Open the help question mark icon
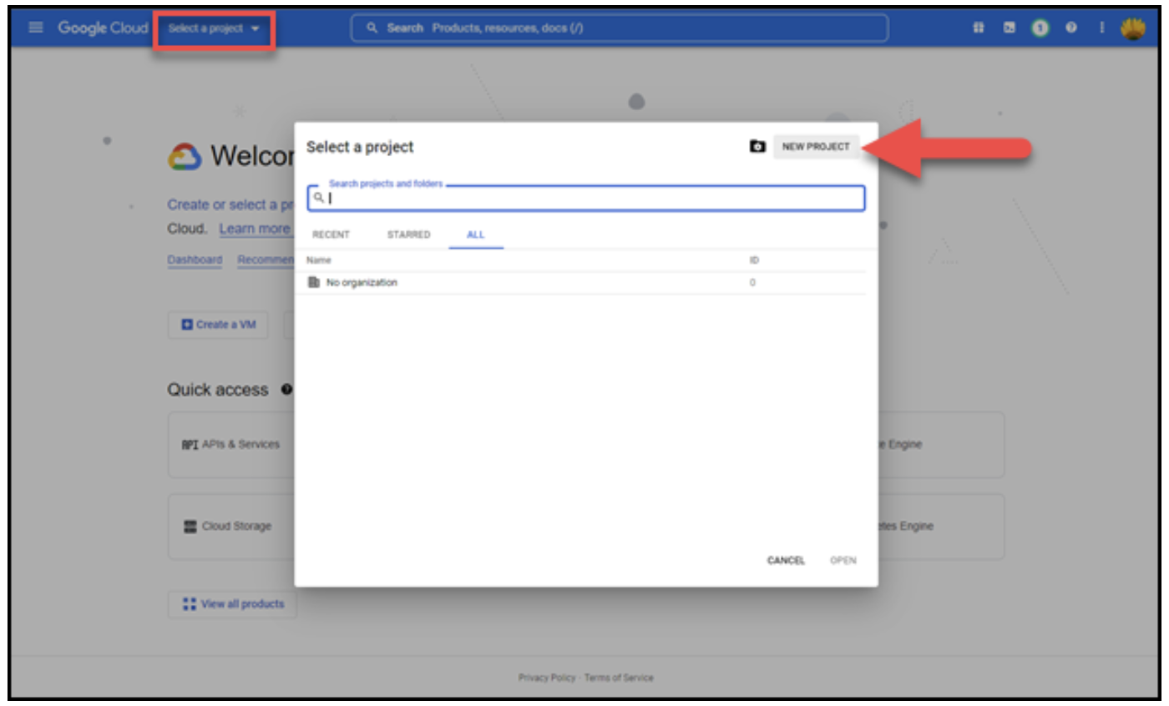This screenshot has height=706, width=1169. click(1070, 28)
